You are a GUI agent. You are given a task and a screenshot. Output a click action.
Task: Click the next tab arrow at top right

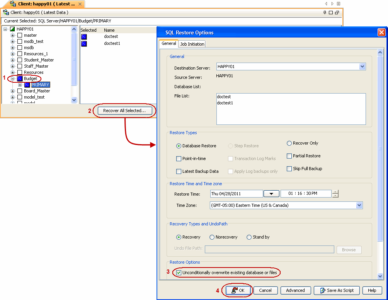[332, 4]
